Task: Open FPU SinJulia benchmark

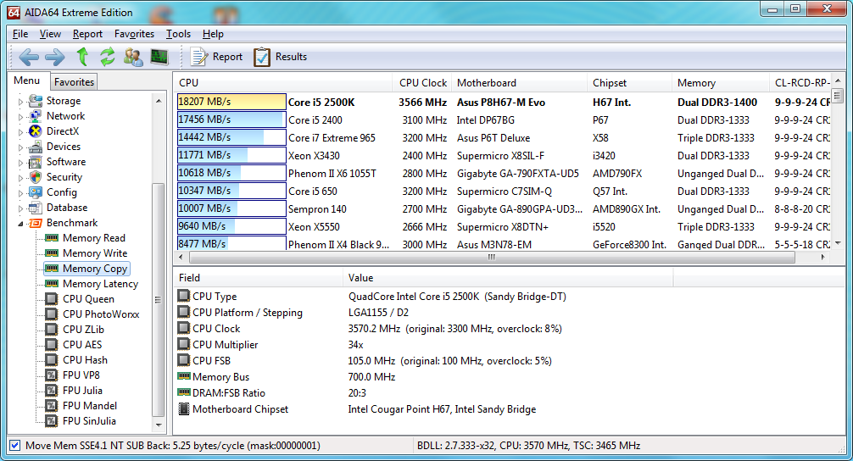Action: 89,420
